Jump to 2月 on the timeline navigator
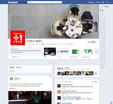This screenshot has height=104, width=113. point(102,13)
